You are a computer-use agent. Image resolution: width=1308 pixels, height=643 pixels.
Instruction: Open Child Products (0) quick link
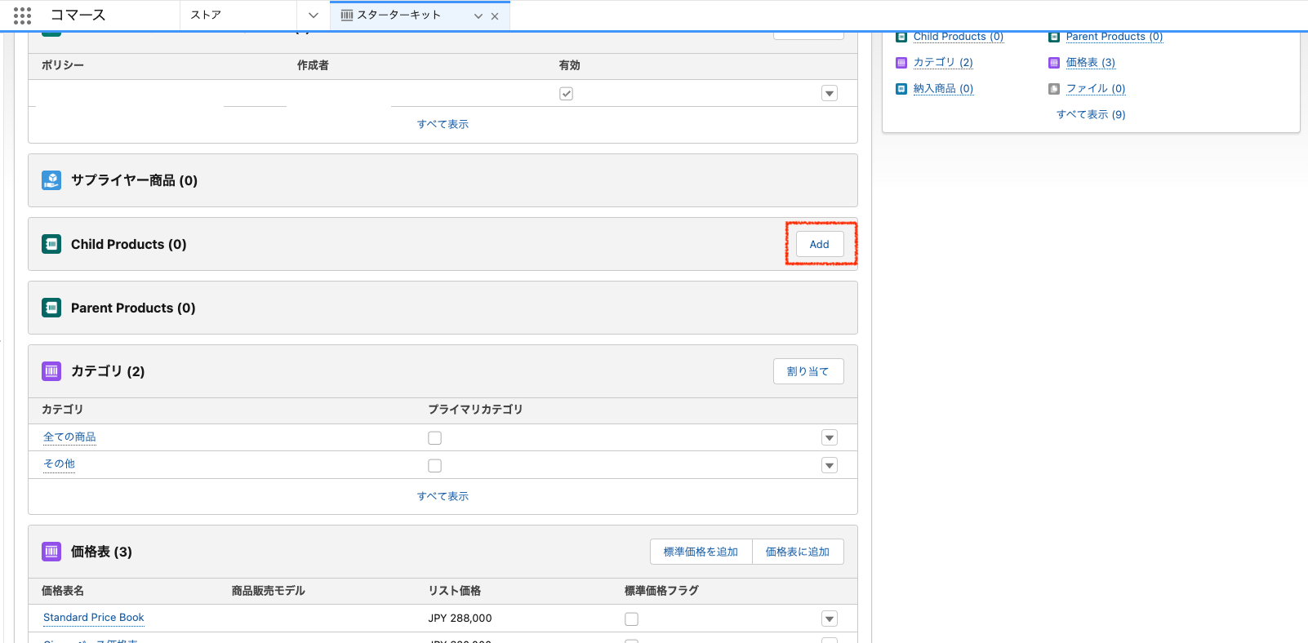(958, 37)
